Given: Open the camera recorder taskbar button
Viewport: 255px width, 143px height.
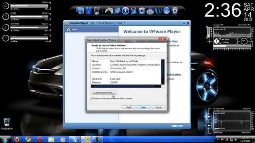Looking at the screenshot, I should (x=97, y=139).
